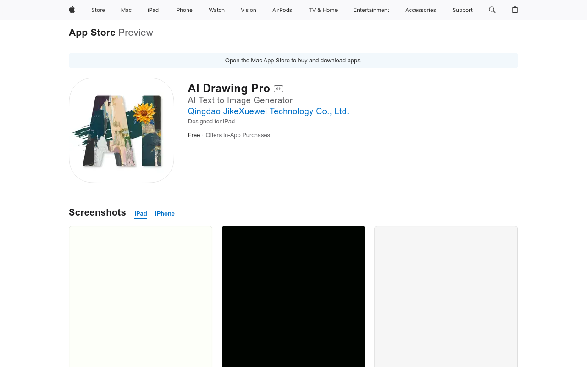Open the Vision menu item
587x367 pixels.
click(249, 10)
